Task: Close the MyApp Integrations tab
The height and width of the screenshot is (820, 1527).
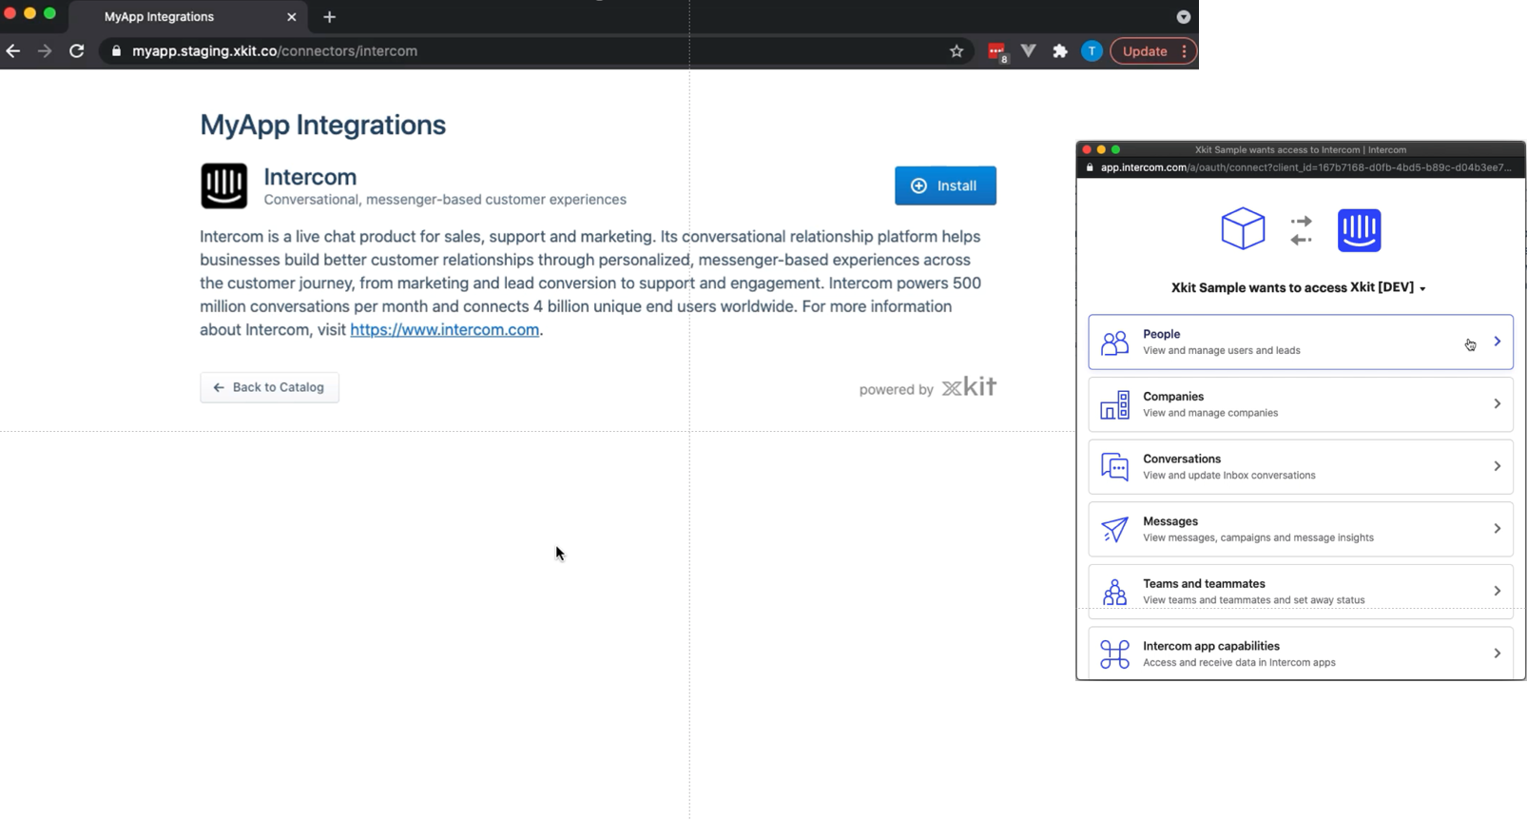Action: point(292,17)
